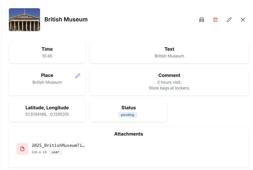Edit place using the purple pencil icon
Image resolution: width=253 pixels, height=170 pixels.
point(78,76)
